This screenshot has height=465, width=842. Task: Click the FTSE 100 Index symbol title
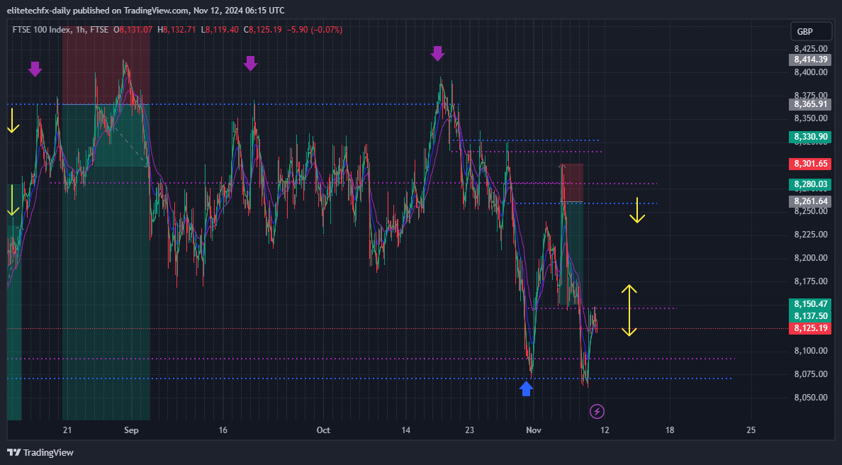point(42,30)
